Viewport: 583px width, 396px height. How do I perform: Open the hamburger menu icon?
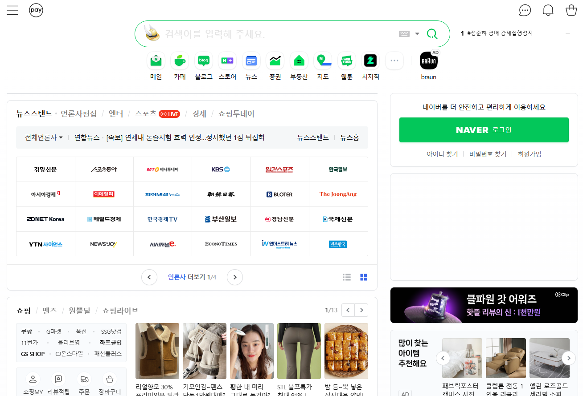pyautogui.click(x=12, y=10)
